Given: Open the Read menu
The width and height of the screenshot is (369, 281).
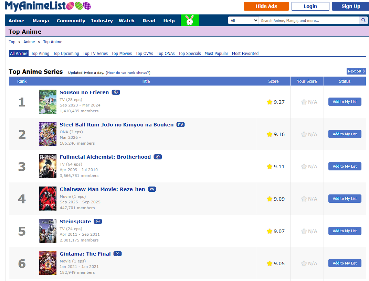Looking at the screenshot, I should pos(149,21).
